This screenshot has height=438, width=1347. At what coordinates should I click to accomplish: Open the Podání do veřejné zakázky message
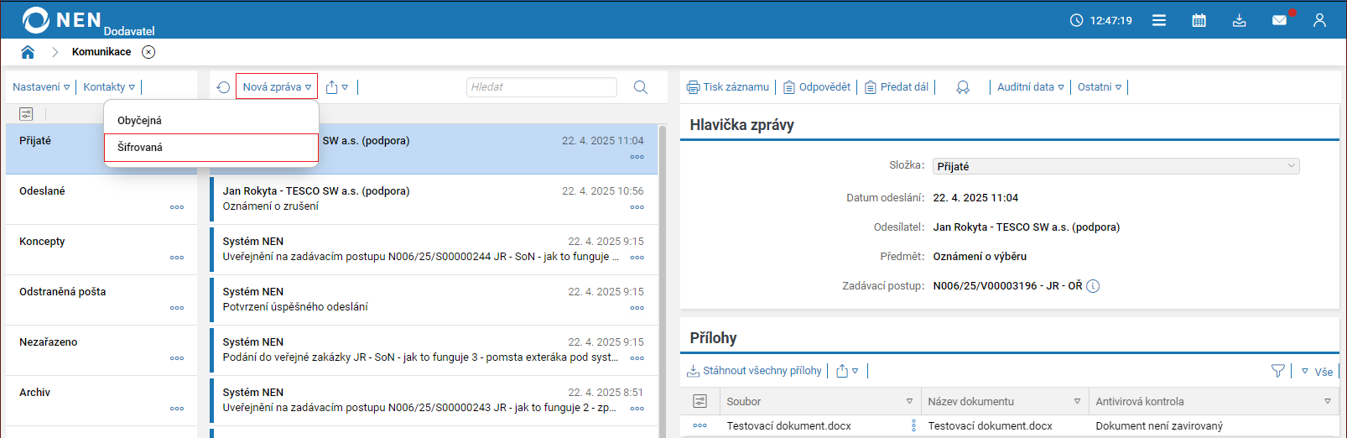pos(433,351)
